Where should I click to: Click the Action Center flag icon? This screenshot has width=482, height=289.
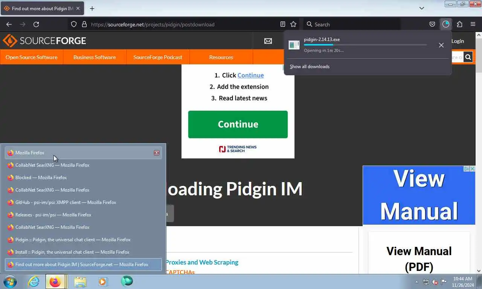coord(444,282)
